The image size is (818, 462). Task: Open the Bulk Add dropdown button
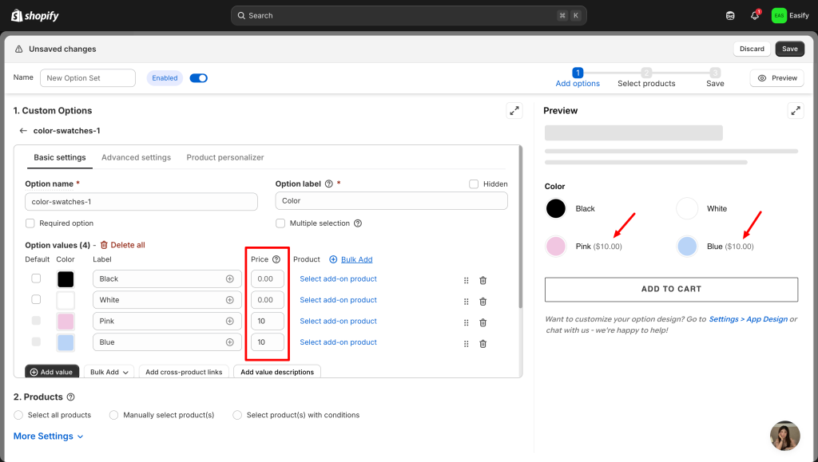[109, 372]
